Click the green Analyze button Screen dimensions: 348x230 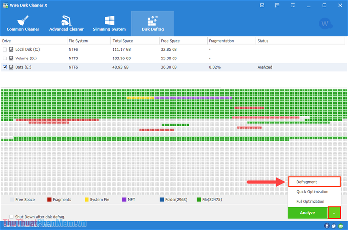(307, 213)
